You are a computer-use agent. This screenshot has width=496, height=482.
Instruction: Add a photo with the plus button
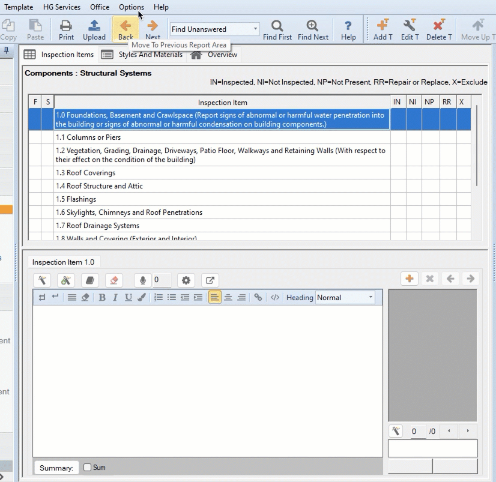point(410,279)
